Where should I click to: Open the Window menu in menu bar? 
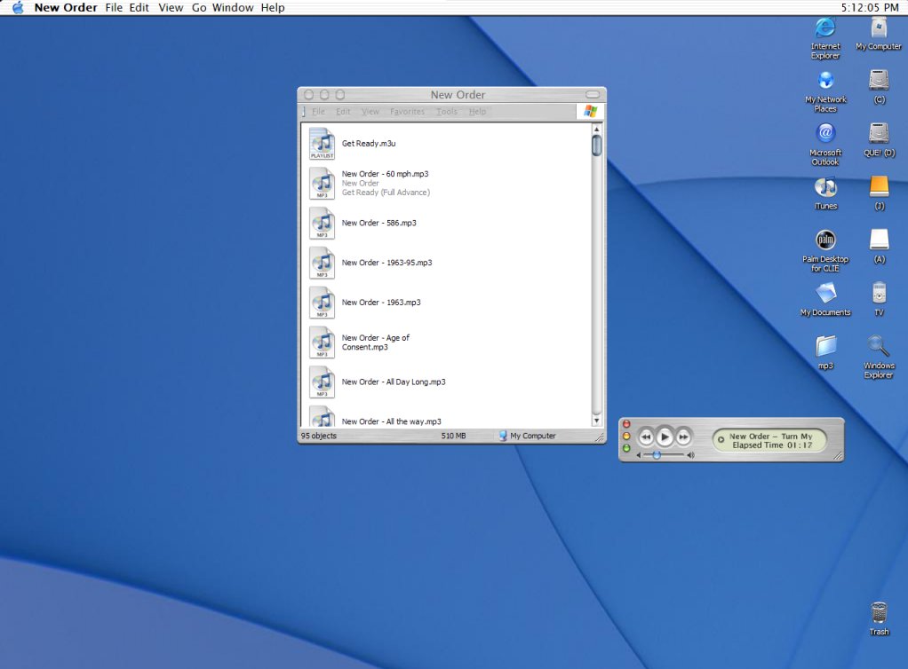coord(233,7)
